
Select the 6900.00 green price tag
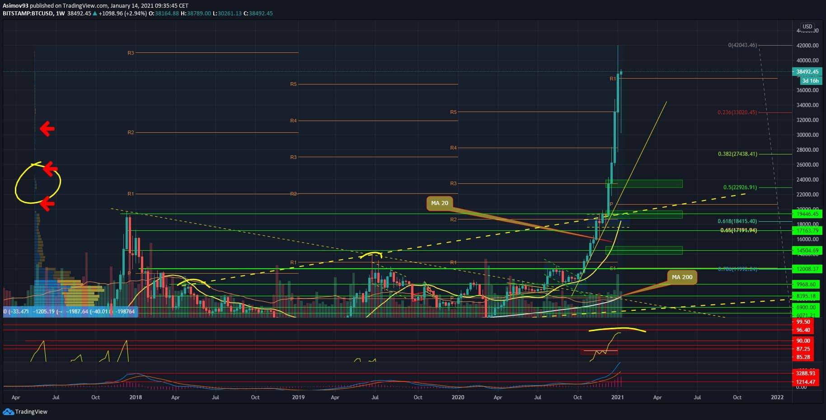(x=807, y=308)
